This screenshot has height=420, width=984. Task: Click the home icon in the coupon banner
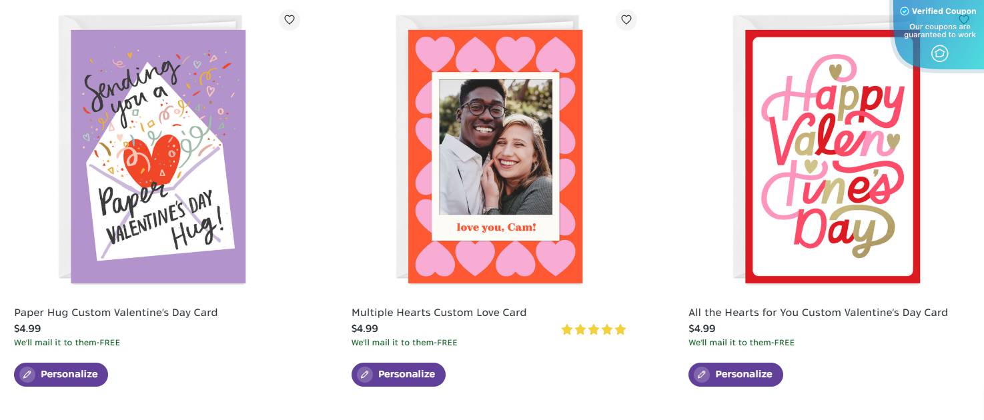pos(940,54)
